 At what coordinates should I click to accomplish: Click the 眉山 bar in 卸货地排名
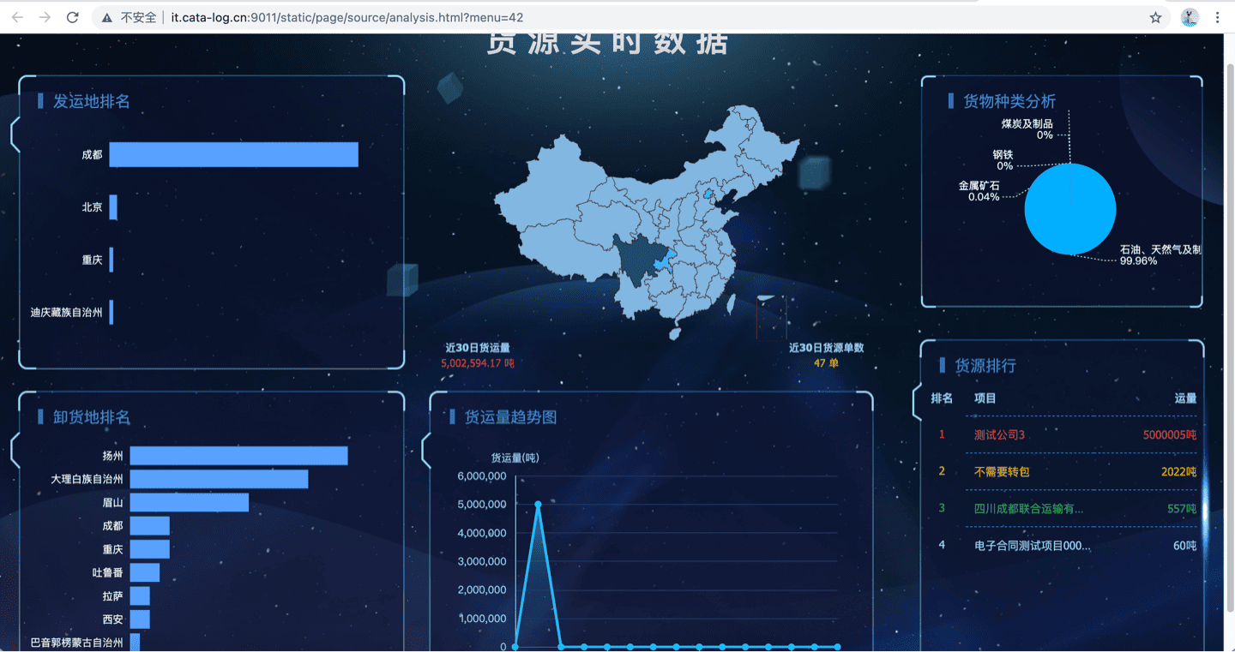[189, 502]
